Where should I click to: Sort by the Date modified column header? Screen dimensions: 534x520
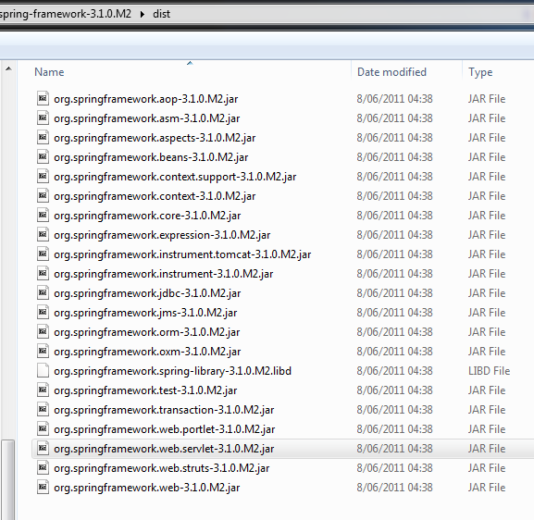point(391,72)
